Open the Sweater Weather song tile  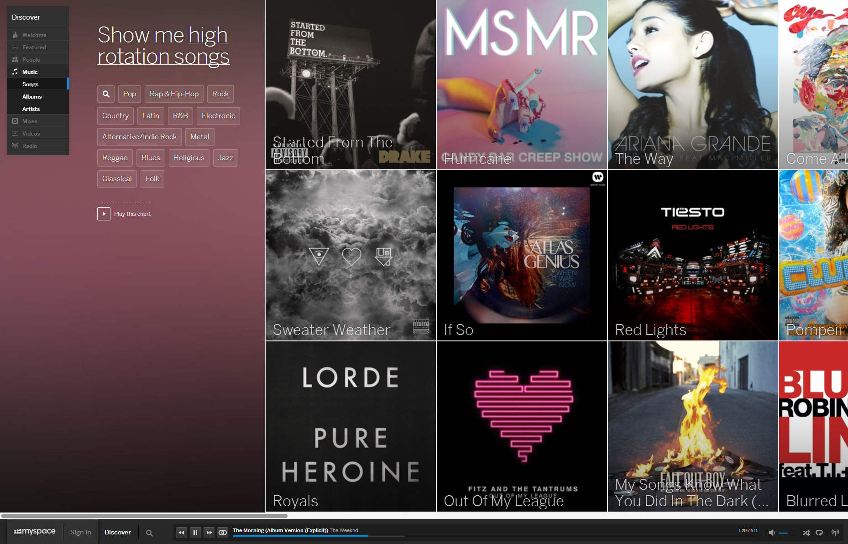351,256
